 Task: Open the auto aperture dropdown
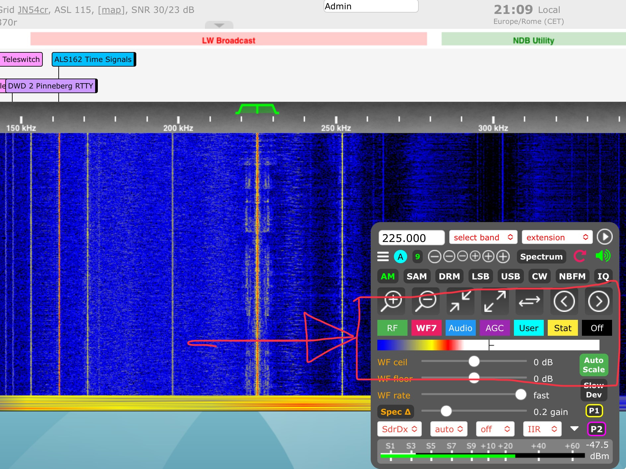click(449, 429)
